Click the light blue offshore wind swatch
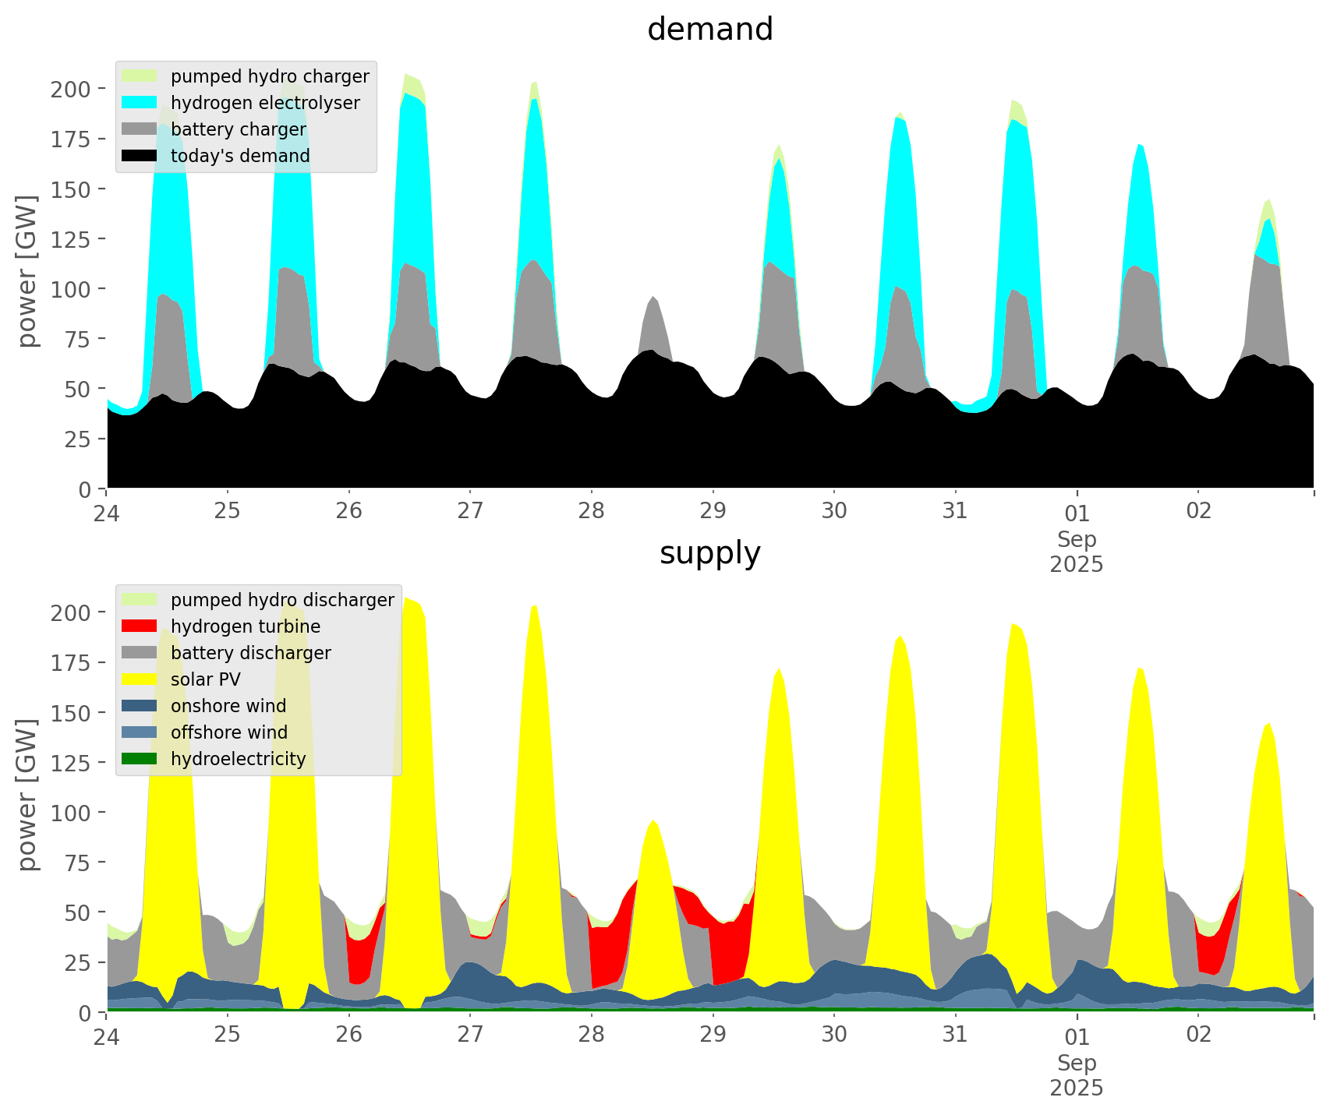Screen dimensions: 1330x1115 click(x=140, y=732)
